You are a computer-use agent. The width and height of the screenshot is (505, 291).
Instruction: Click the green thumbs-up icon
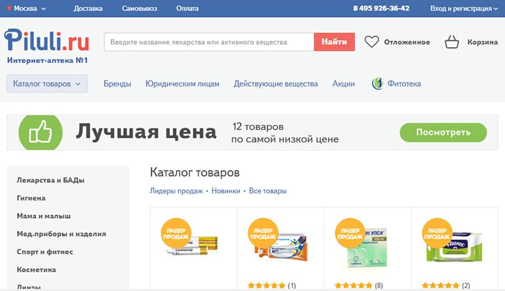41,132
